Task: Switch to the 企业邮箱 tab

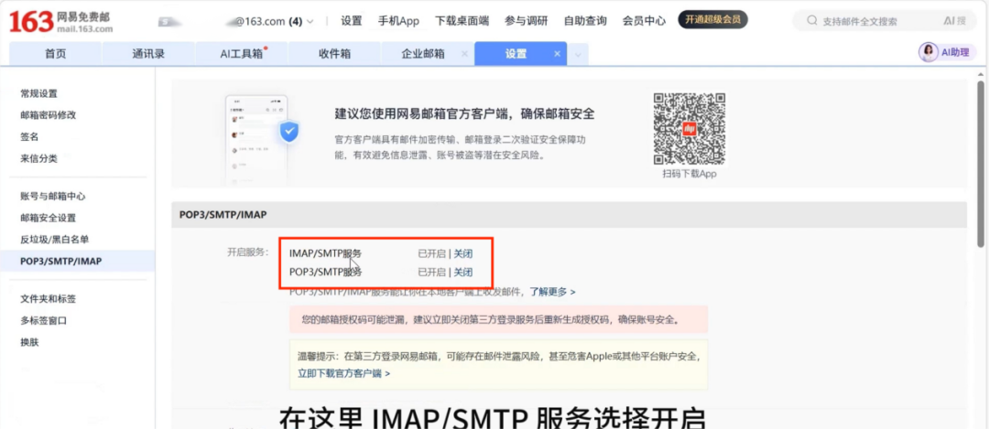Action: coord(422,54)
